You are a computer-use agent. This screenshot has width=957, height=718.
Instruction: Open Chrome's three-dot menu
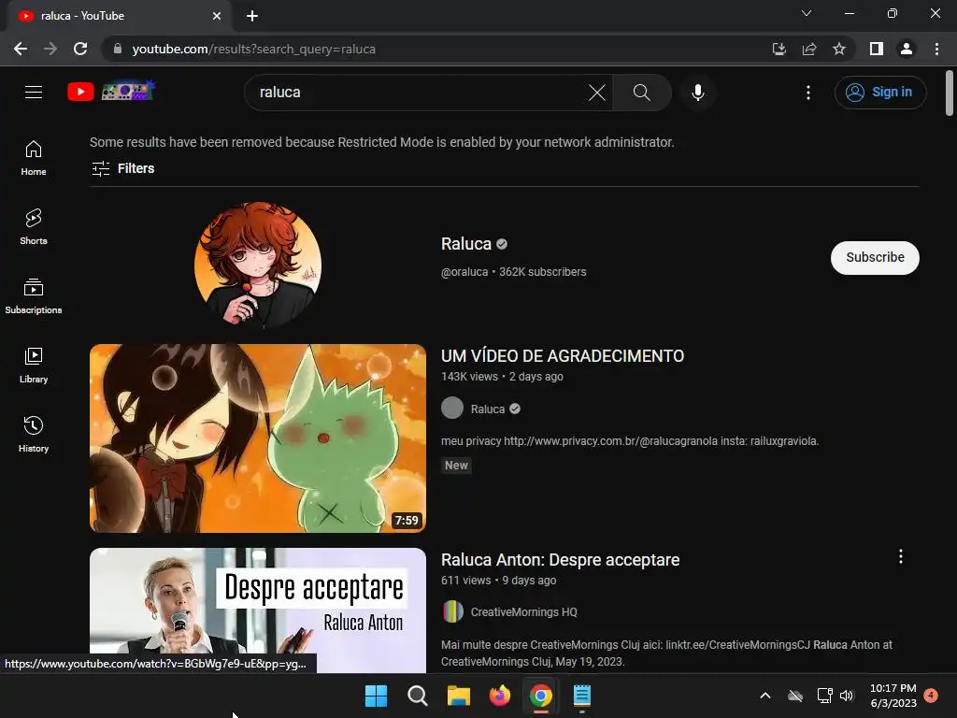[936, 49]
